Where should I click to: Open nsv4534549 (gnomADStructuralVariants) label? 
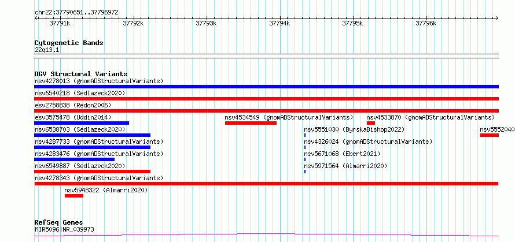[x=289, y=117]
